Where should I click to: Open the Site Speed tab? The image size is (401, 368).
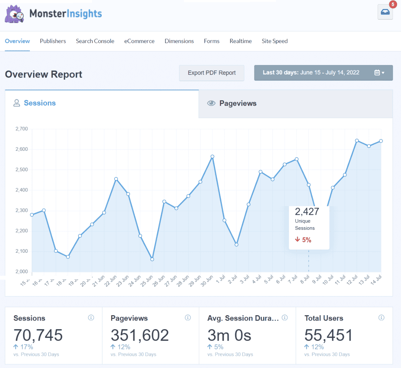(275, 41)
